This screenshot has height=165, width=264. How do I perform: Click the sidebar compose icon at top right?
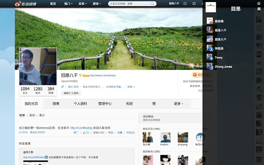point(259,3)
